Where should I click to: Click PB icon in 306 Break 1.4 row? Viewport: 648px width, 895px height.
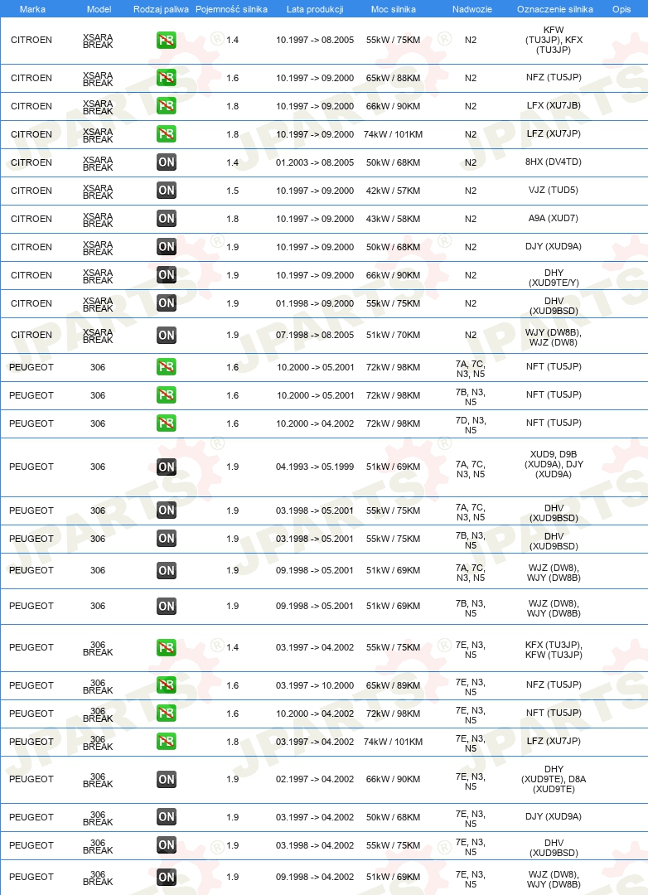point(166,647)
